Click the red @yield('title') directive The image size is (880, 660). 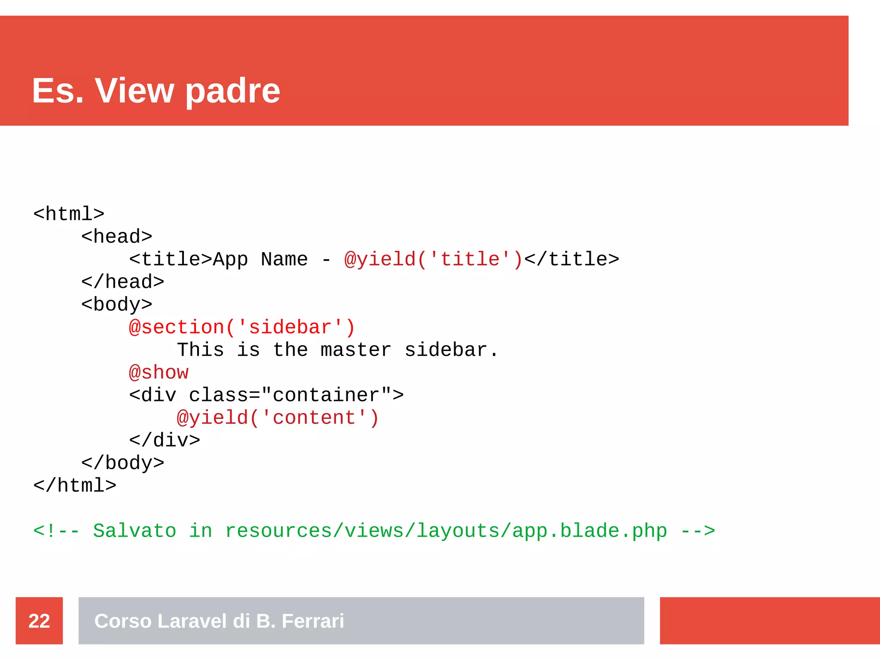[x=433, y=260]
